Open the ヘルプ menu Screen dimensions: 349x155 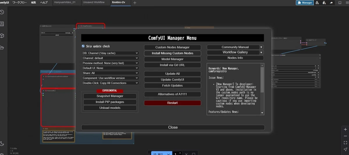click(x=44, y=2)
